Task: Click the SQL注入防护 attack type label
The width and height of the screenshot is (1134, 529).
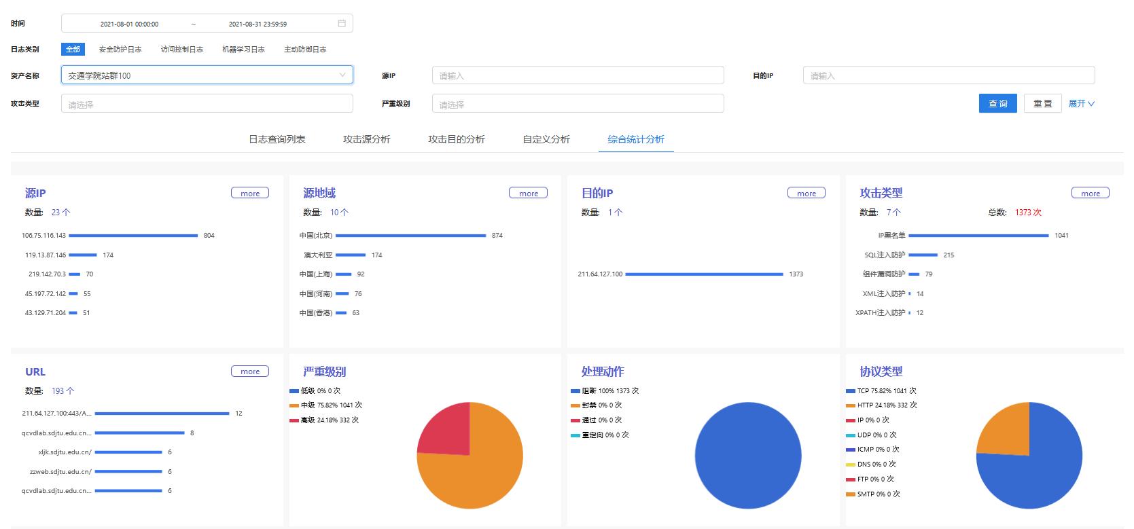Action: click(x=885, y=255)
